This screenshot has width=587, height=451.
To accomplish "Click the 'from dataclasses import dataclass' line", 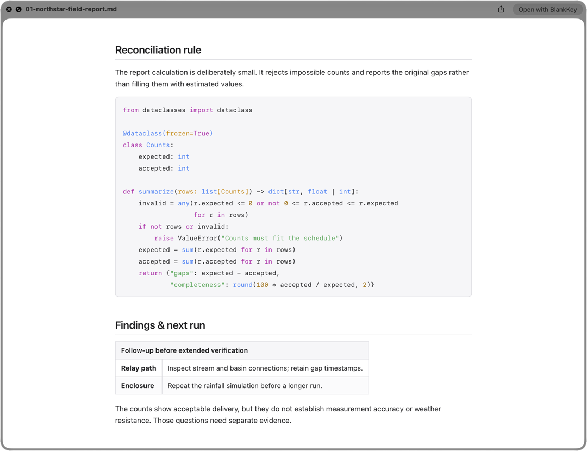I will click(x=188, y=110).
